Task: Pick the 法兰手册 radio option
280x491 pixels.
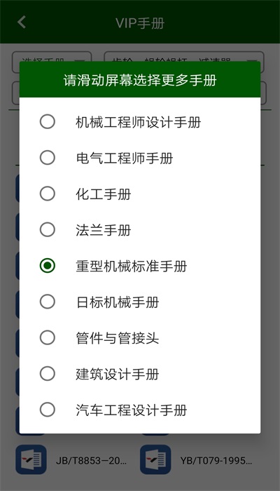Action: (48, 230)
